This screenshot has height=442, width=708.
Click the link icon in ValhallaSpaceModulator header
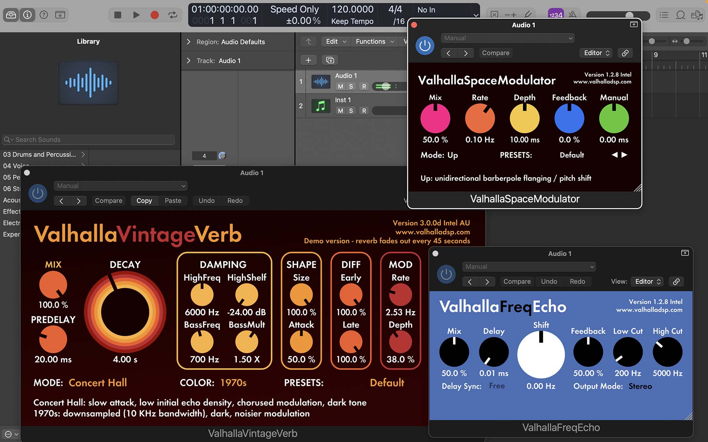click(x=625, y=53)
